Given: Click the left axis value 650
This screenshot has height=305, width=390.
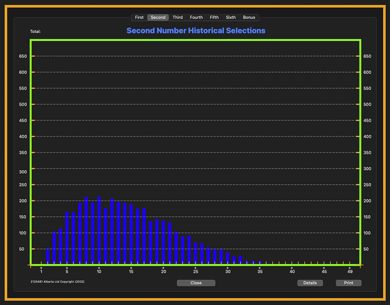Looking at the screenshot, I should [23, 56].
